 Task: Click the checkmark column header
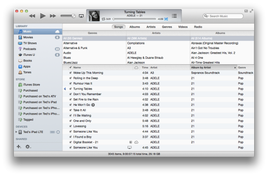pyautogui.click(x=70, y=67)
